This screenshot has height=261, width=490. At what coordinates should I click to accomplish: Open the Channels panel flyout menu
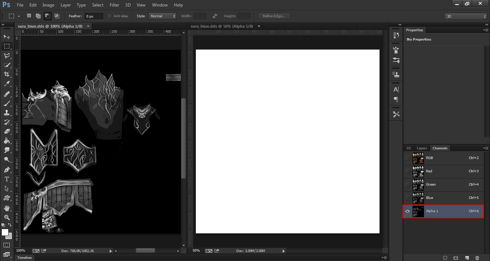pos(486,148)
